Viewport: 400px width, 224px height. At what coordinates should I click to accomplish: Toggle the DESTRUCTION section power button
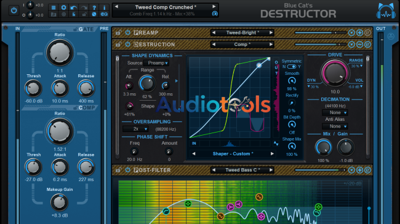127,44
